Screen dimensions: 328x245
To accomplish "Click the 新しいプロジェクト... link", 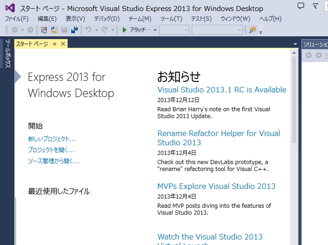I will tap(52, 139).
